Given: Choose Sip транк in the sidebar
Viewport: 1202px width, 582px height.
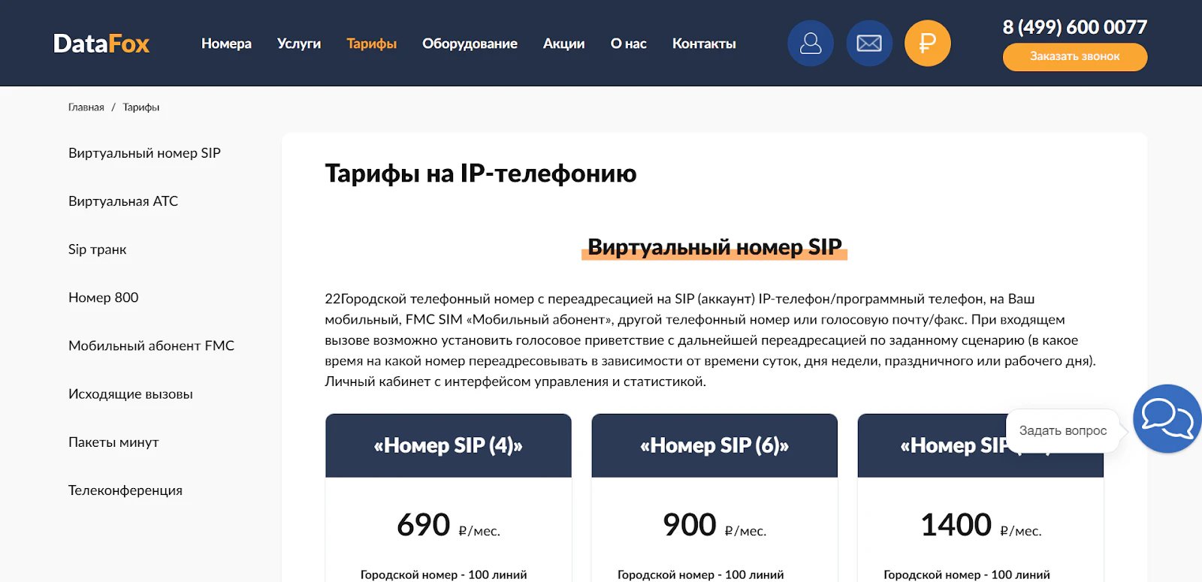Looking at the screenshot, I should 98,249.
